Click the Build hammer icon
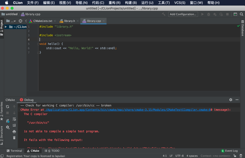Image resolution: width=245 pixels, height=158 pixels. tap(164, 14)
